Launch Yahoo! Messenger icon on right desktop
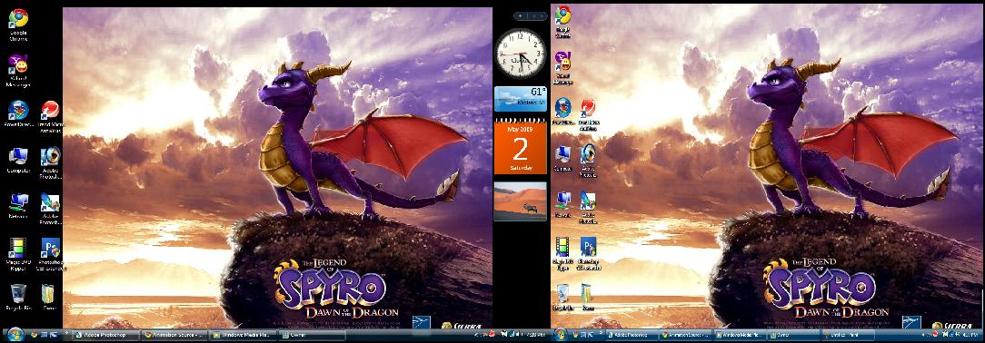The image size is (985, 343). (562, 68)
